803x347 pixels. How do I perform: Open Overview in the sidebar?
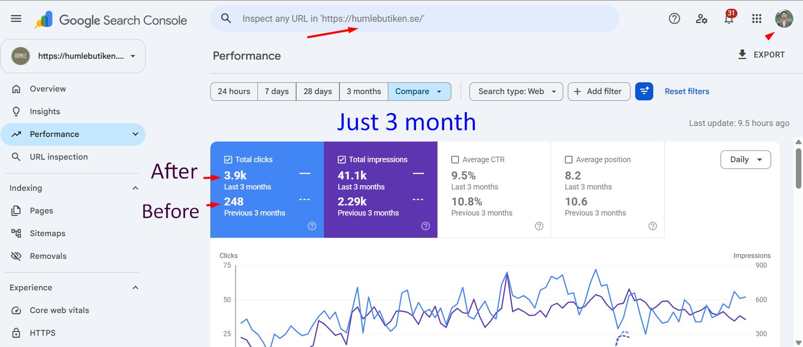[x=73, y=89]
